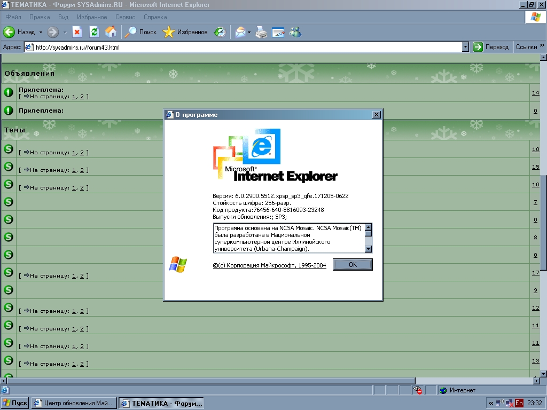Open the Вид menu
The height and width of the screenshot is (410, 547).
point(63,17)
